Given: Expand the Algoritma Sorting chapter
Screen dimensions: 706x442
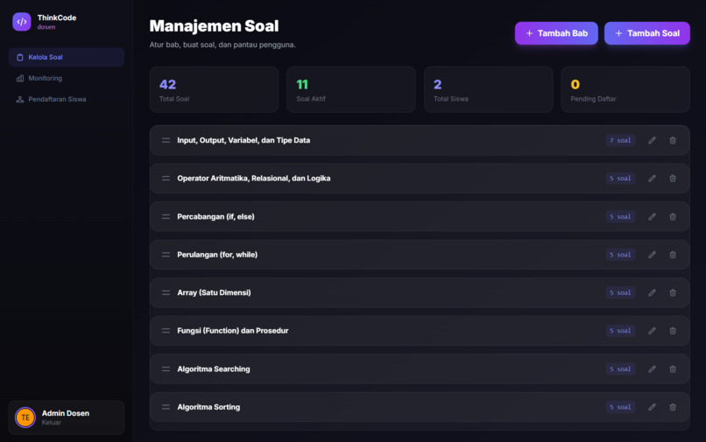Looking at the screenshot, I should [420, 407].
